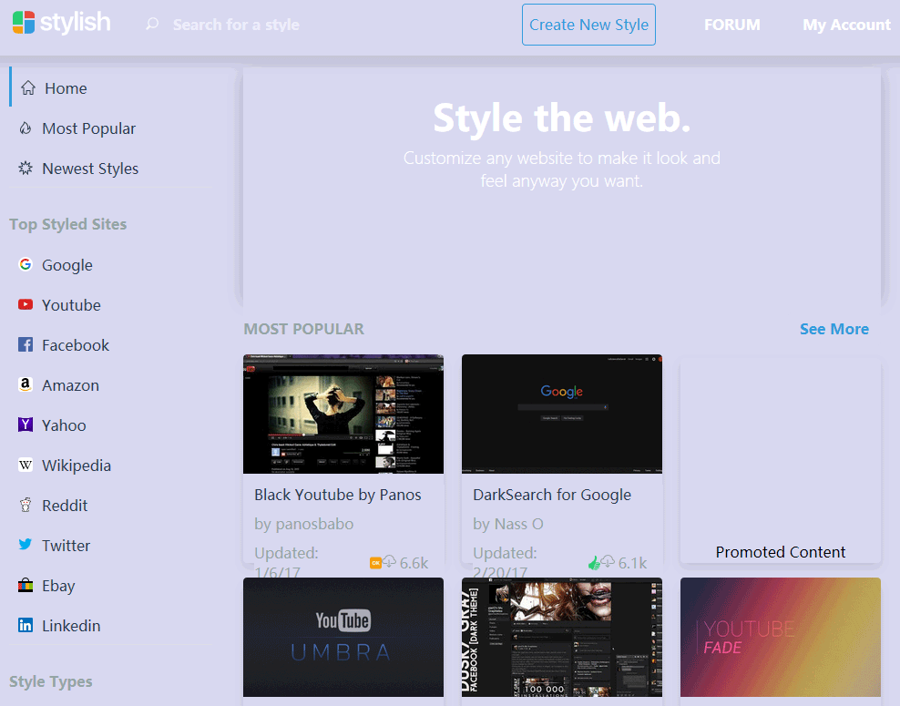The width and height of the screenshot is (900, 706).
Task: Click the Youtube play icon in sidebar
Action: coord(26,304)
